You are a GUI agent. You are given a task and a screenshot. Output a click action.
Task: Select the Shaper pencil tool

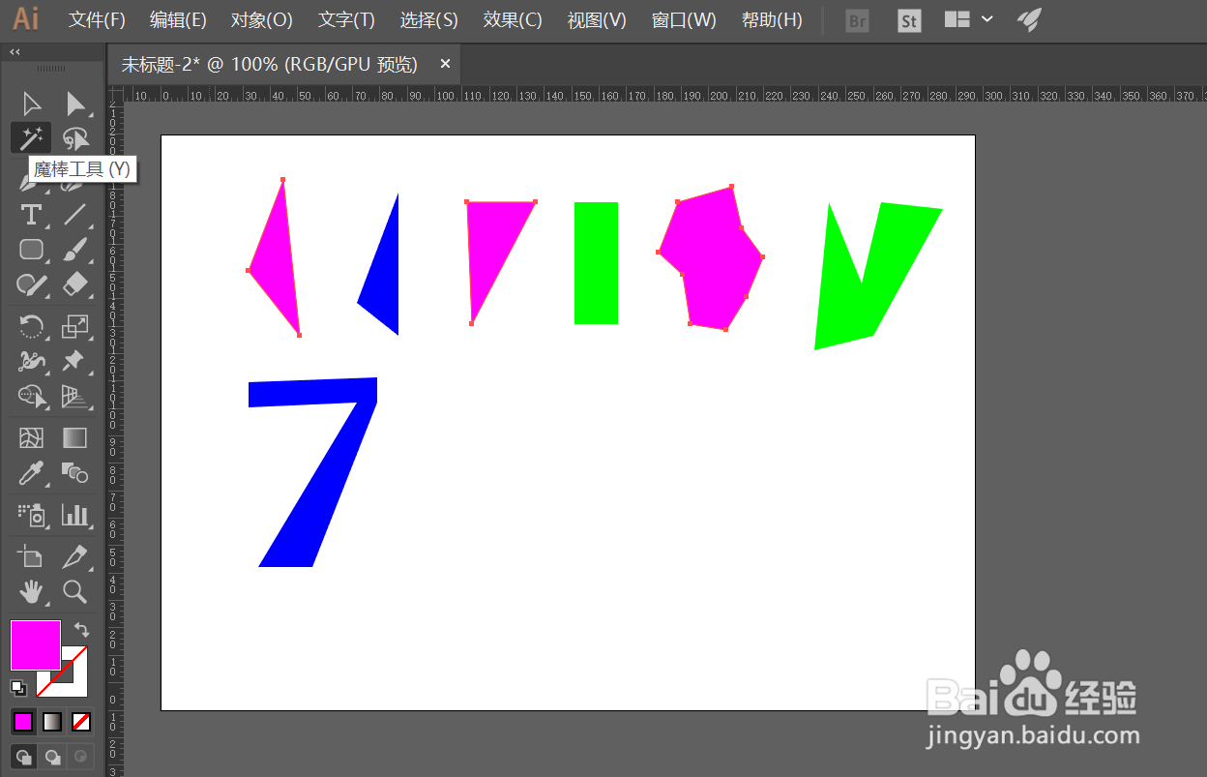tap(32, 284)
